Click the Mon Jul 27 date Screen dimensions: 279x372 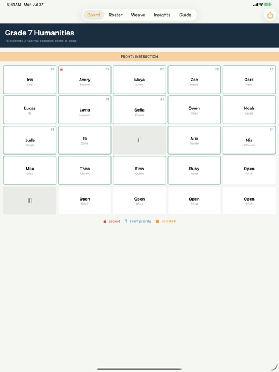tap(34, 5)
